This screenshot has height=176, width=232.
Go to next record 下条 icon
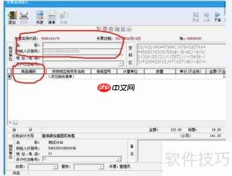point(218,17)
